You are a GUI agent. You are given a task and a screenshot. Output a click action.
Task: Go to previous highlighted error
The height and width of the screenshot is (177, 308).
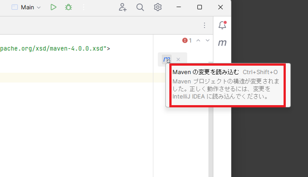pos(198,40)
